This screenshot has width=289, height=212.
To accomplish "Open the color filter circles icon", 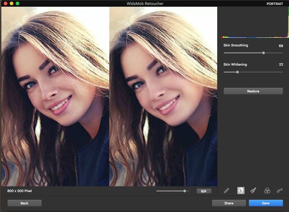I will coord(267,191).
